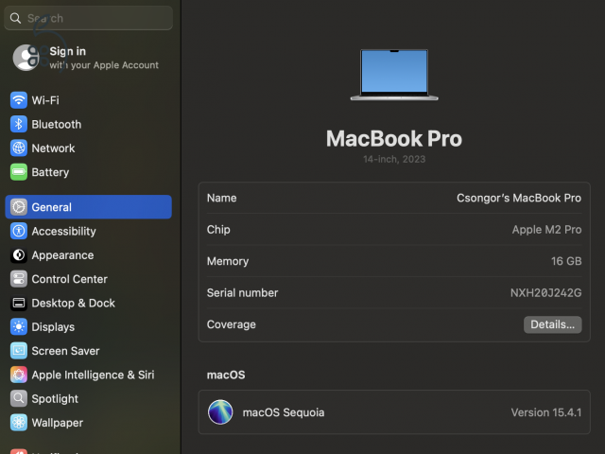Show Control Center settings

88,279
